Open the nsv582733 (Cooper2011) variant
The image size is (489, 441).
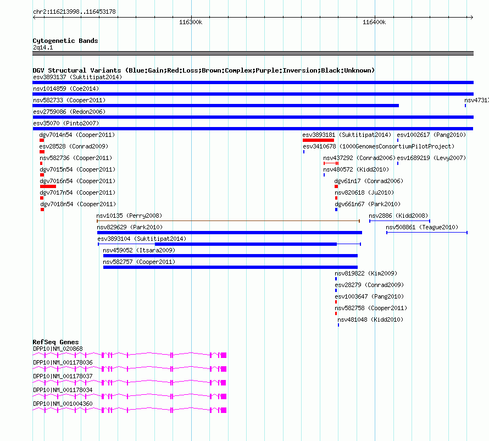[x=69, y=100]
